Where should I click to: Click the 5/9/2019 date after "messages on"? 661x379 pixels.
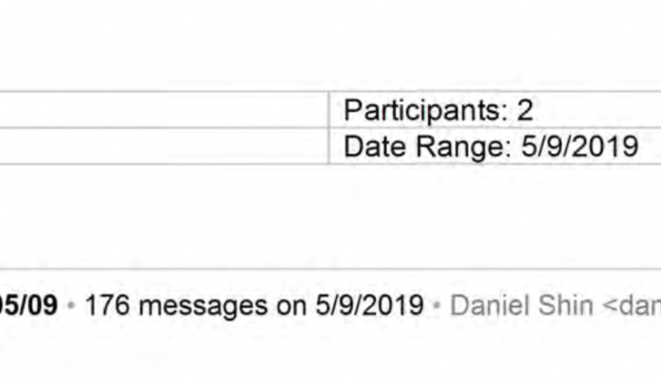[369, 306]
